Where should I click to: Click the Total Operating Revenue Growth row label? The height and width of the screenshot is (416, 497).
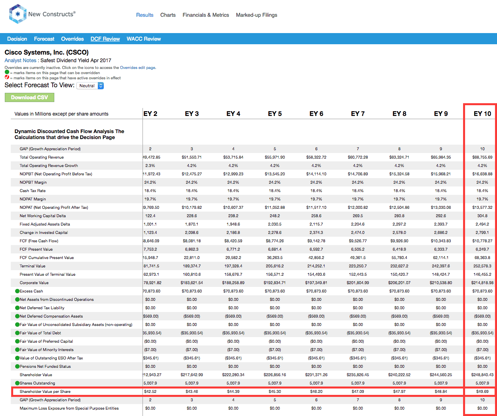click(x=49, y=166)
